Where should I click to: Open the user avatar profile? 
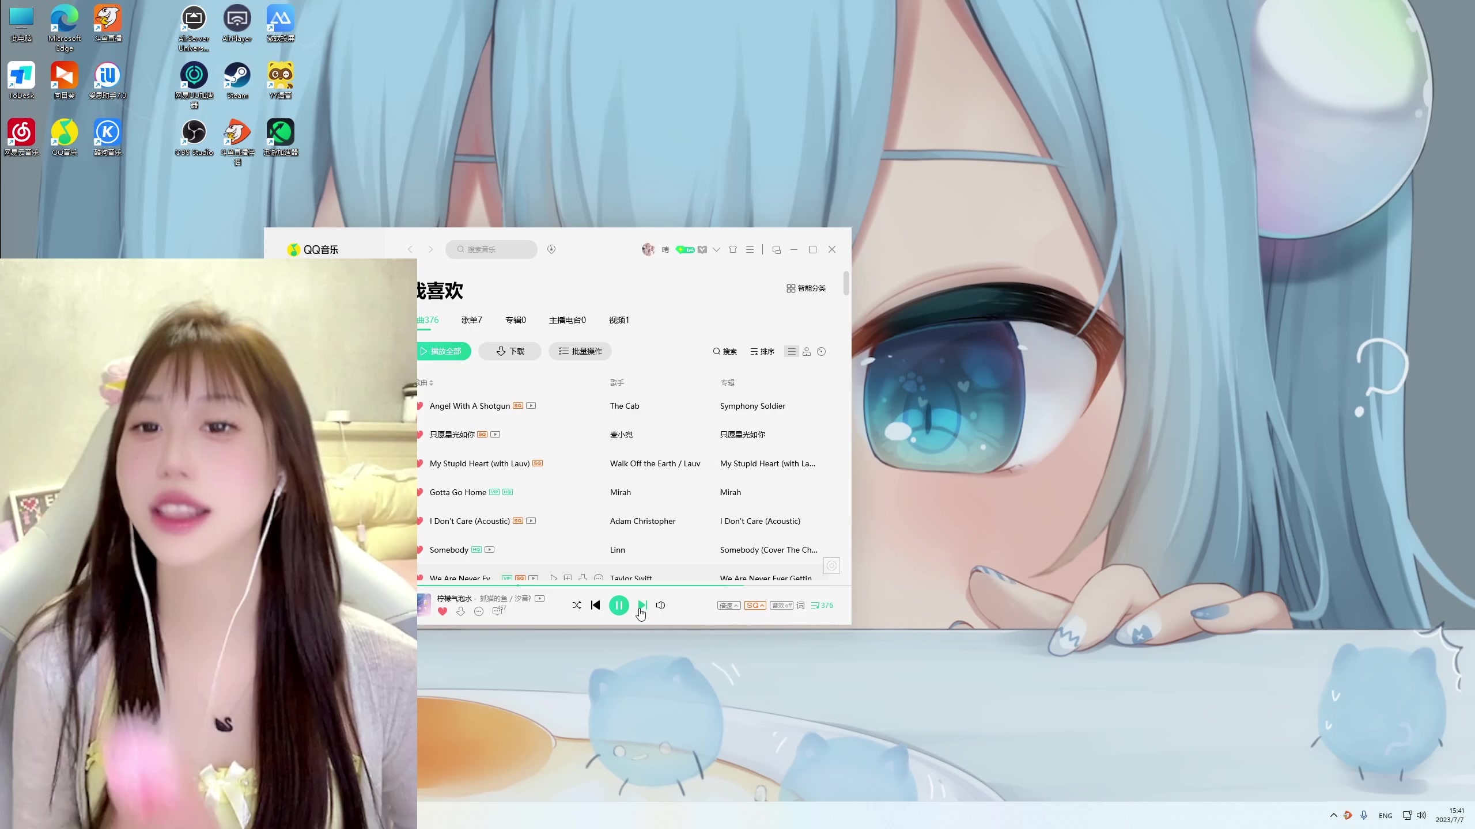[648, 249]
